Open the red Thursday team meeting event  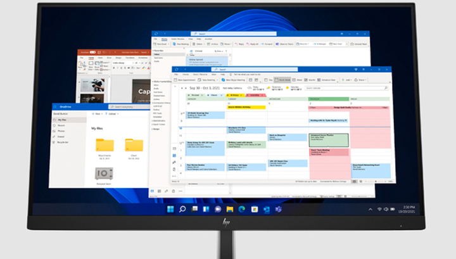[329, 152]
